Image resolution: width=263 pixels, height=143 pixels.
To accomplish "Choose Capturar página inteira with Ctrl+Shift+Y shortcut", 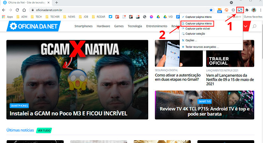I will pos(211,17).
